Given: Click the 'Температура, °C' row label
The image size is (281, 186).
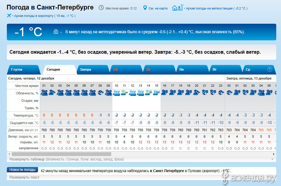Looking at the screenshot, I should point(26,115).
